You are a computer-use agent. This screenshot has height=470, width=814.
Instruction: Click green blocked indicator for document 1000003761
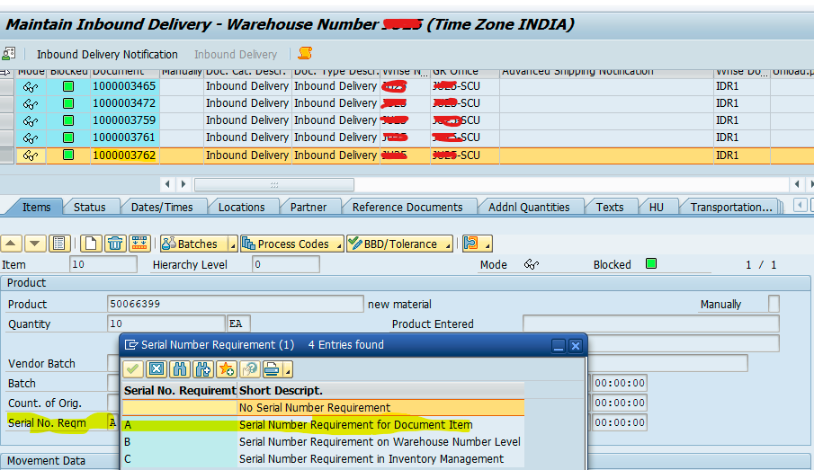pos(68,137)
